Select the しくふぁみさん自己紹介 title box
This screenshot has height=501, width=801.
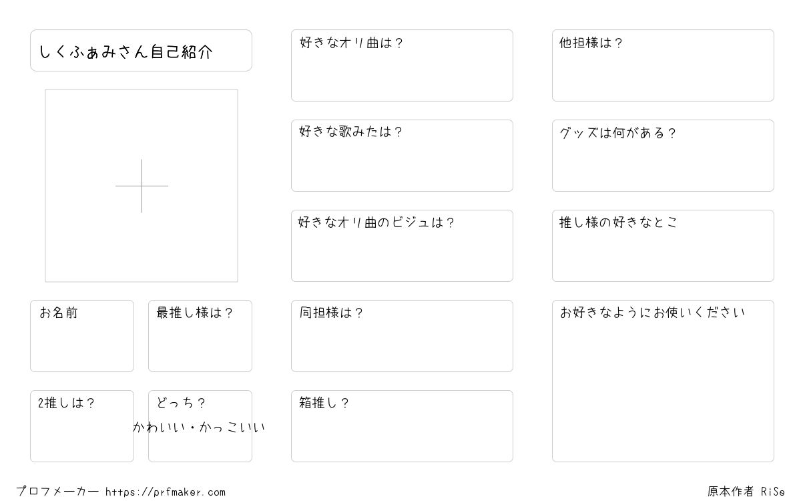(141, 50)
